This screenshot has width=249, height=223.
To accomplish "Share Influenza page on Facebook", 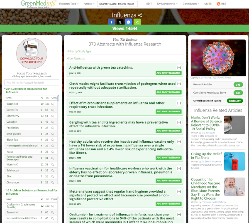I will click(112, 22).
